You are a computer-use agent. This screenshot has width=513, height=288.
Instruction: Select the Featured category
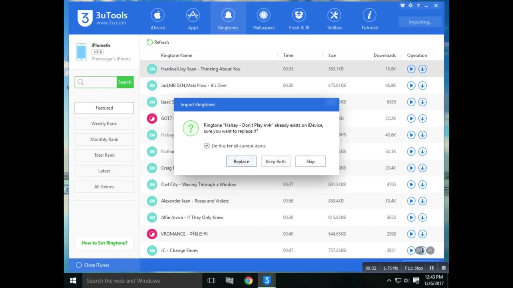coord(104,108)
